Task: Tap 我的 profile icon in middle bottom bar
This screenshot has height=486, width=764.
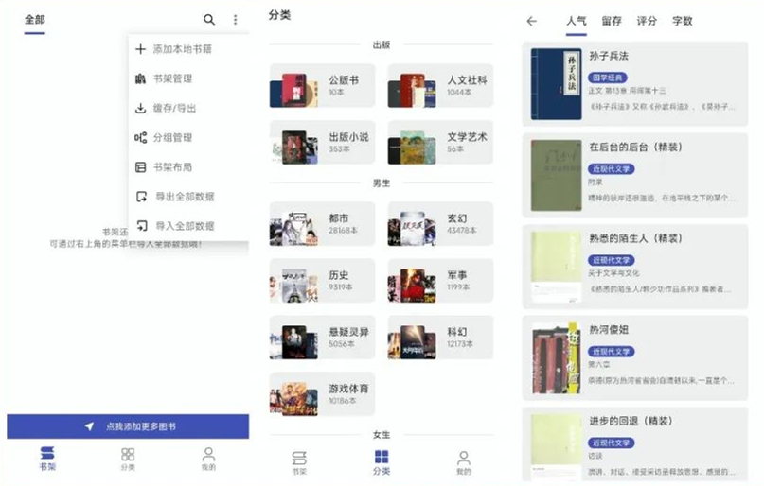Action: click(x=463, y=461)
